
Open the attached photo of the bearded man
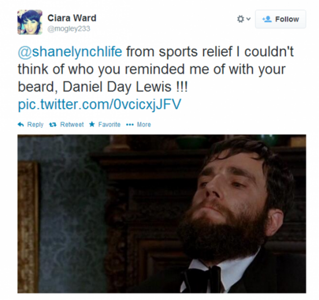click(x=162, y=214)
